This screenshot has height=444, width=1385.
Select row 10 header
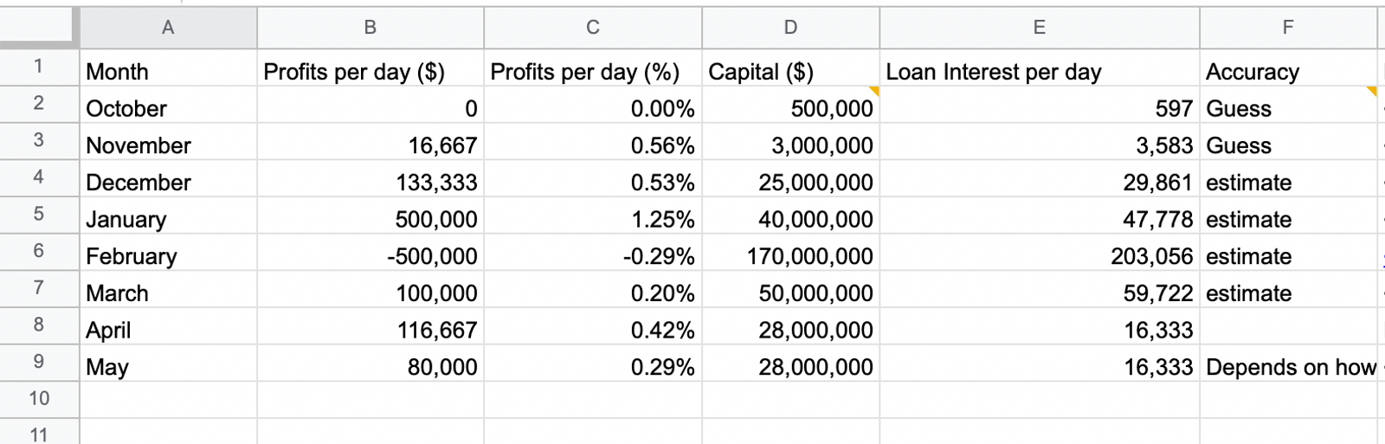(x=39, y=400)
